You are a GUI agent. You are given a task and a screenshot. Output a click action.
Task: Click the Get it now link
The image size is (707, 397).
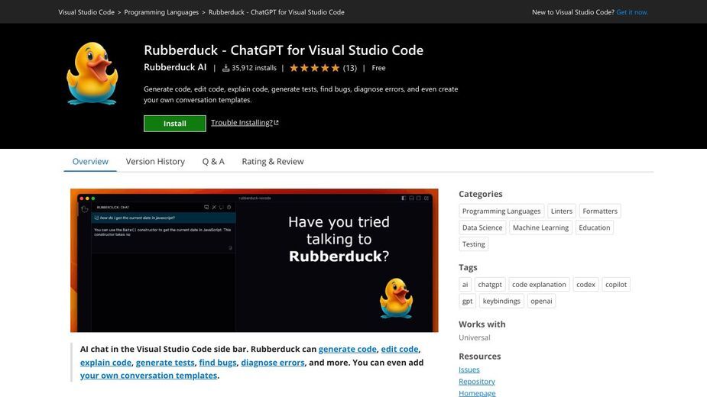(x=632, y=12)
